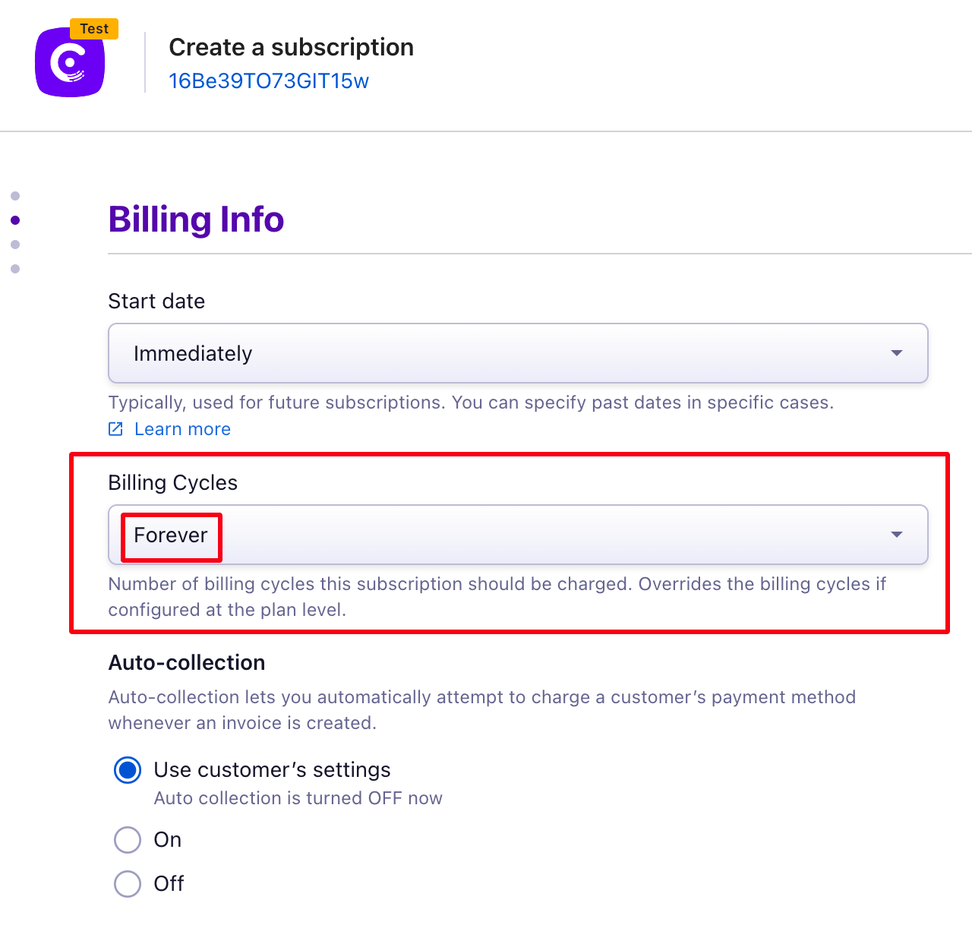The height and width of the screenshot is (925, 972).
Task: Click the Immediately value in Start date
Action: tap(193, 354)
